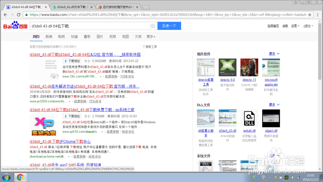Click the 下载地址 button for 绿茶软件园 result
This screenshot has width=323, height=182.
72,61
